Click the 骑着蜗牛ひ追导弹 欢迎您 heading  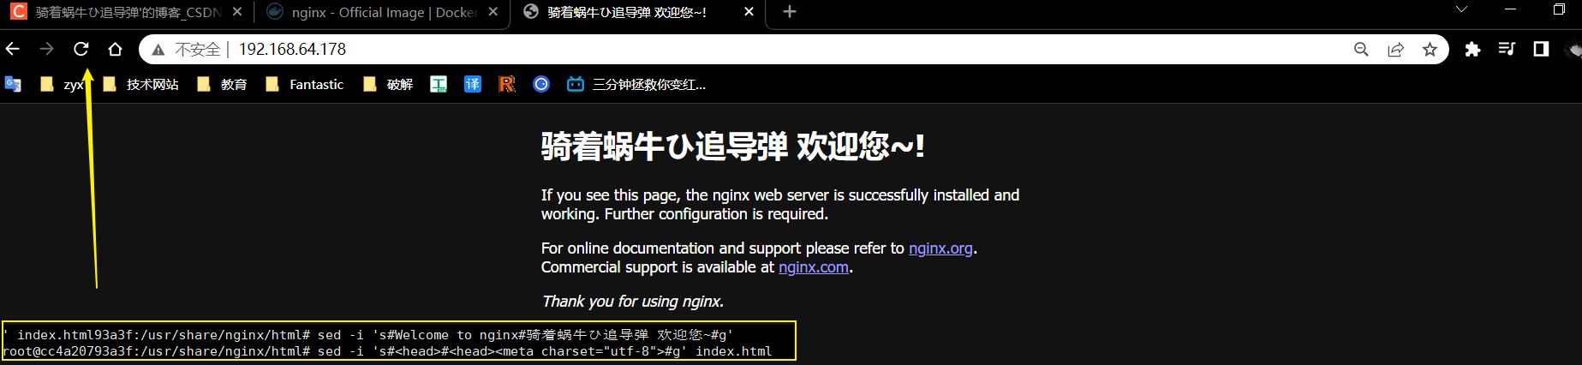pyautogui.click(x=733, y=147)
